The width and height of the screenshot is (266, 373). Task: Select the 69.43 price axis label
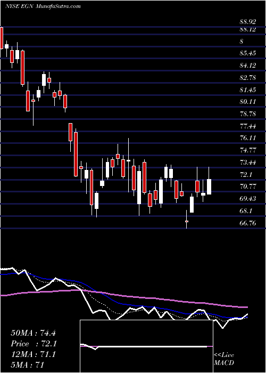click(248, 198)
